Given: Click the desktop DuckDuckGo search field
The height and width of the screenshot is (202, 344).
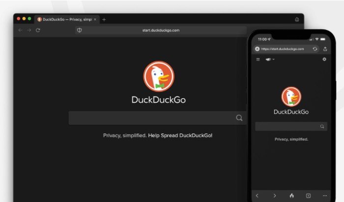Looking at the screenshot, I should 157,118.
